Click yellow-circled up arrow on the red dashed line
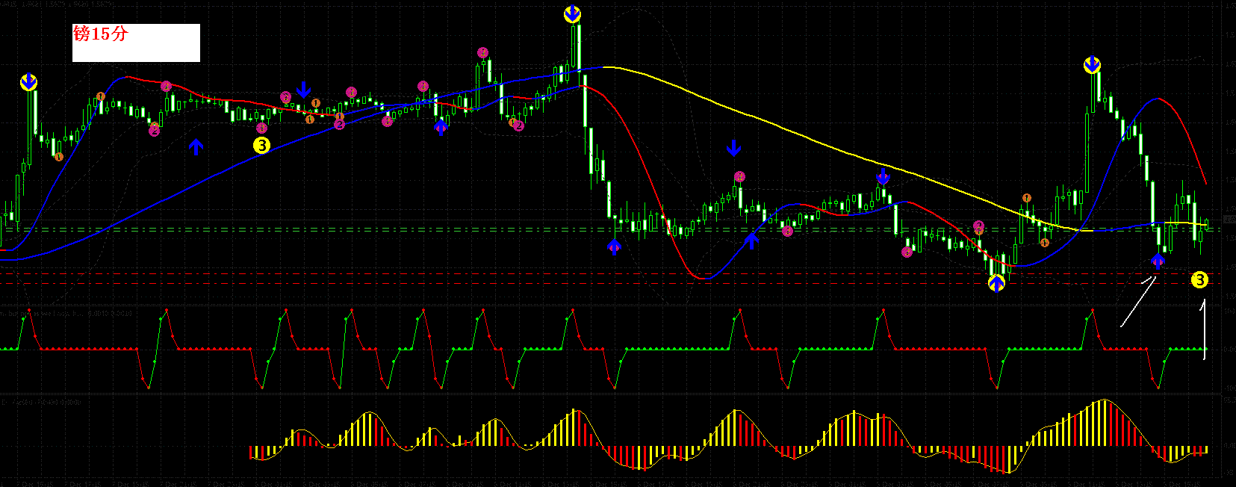Image resolution: width=1236 pixels, height=487 pixels. pyautogui.click(x=996, y=283)
